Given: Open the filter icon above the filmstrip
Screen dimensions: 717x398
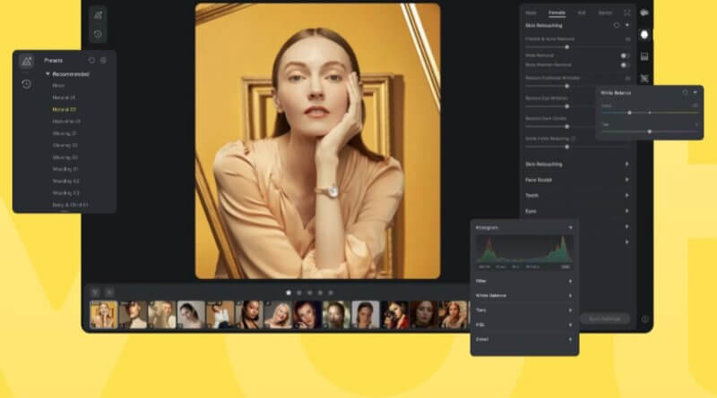Looking at the screenshot, I should coord(95,292).
